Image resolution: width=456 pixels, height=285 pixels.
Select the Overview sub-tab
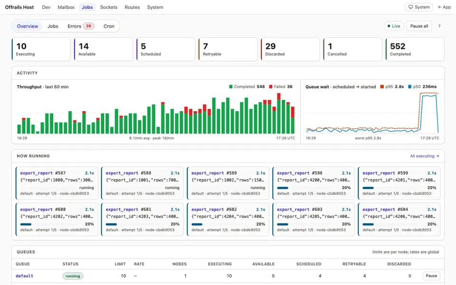point(28,26)
